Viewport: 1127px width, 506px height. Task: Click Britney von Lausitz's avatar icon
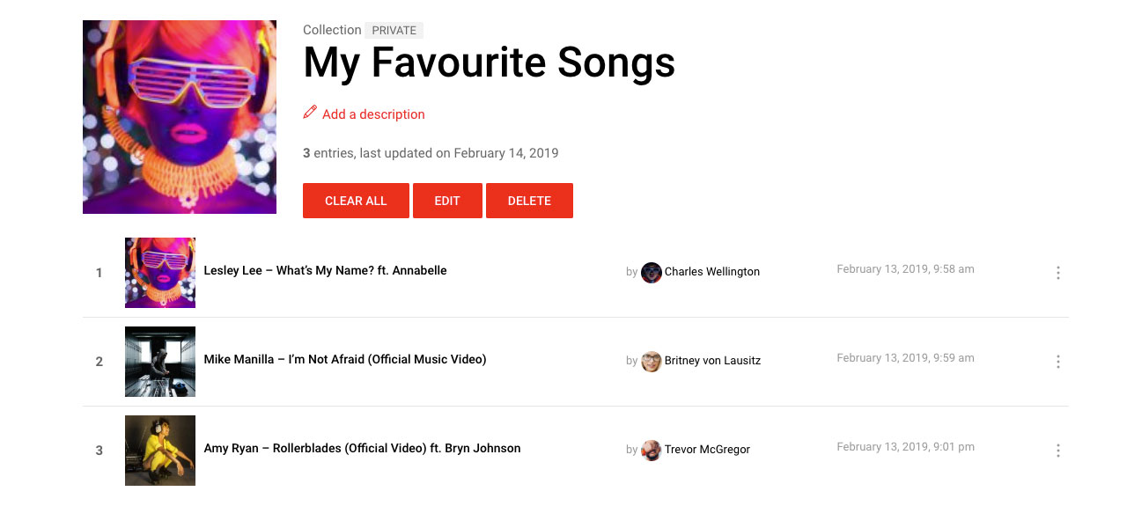click(652, 361)
